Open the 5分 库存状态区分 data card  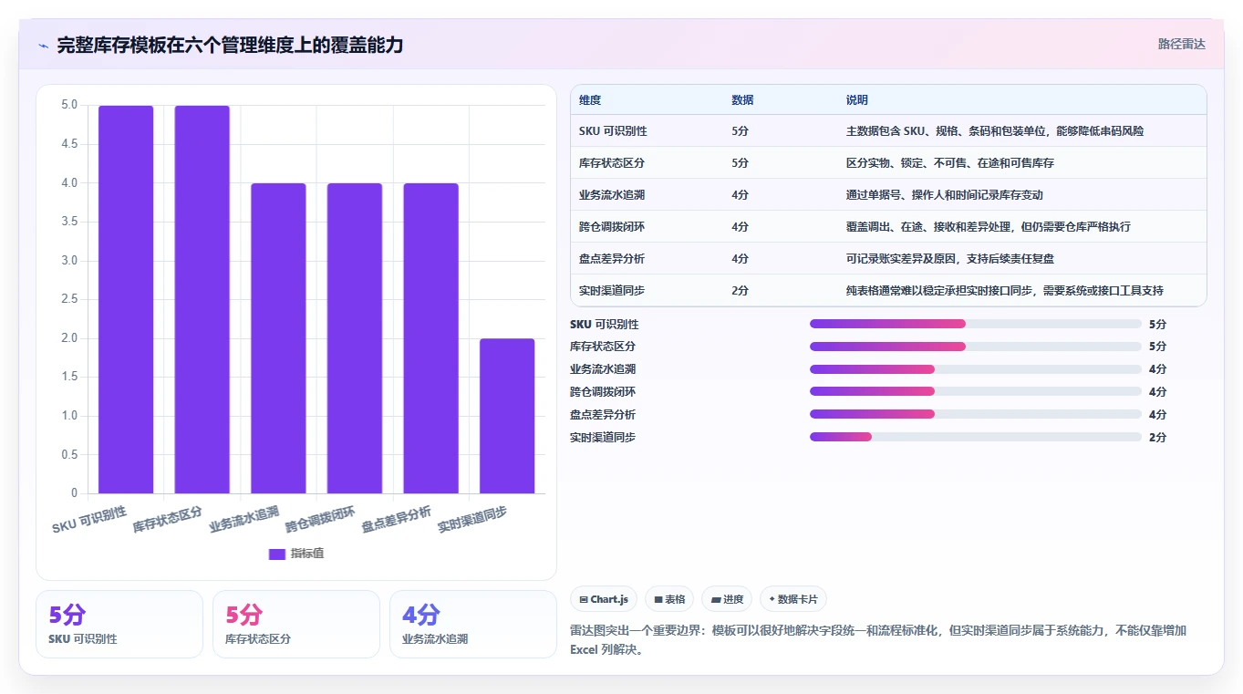pos(296,624)
